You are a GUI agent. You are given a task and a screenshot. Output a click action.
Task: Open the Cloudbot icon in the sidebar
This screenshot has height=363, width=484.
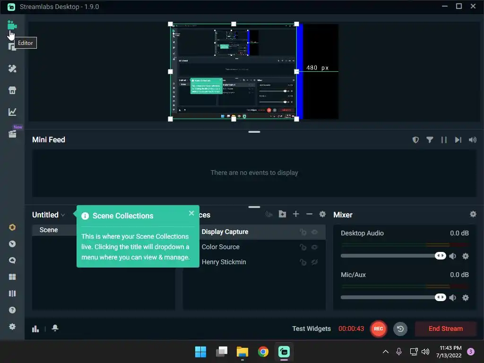click(x=12, y=260)
